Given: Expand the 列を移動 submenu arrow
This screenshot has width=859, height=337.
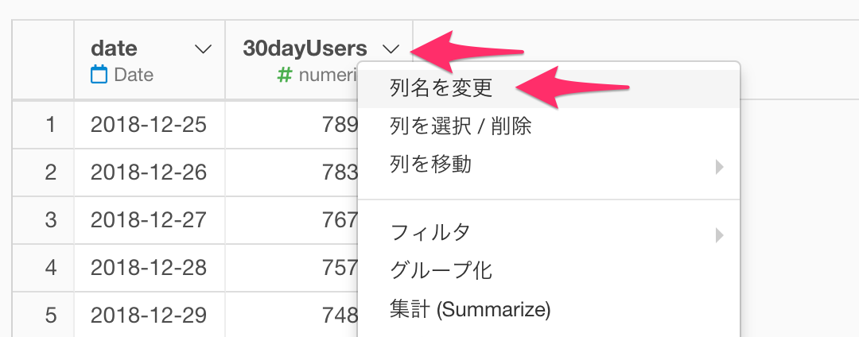Looking at the screenshot, I should [x=720, y=167].
